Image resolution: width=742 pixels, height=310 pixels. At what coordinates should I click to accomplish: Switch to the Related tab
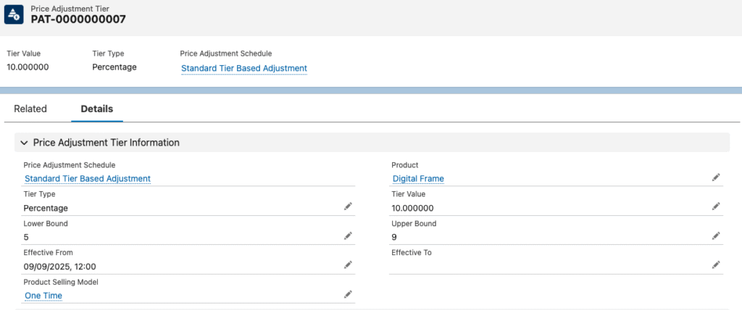point(30,109)
